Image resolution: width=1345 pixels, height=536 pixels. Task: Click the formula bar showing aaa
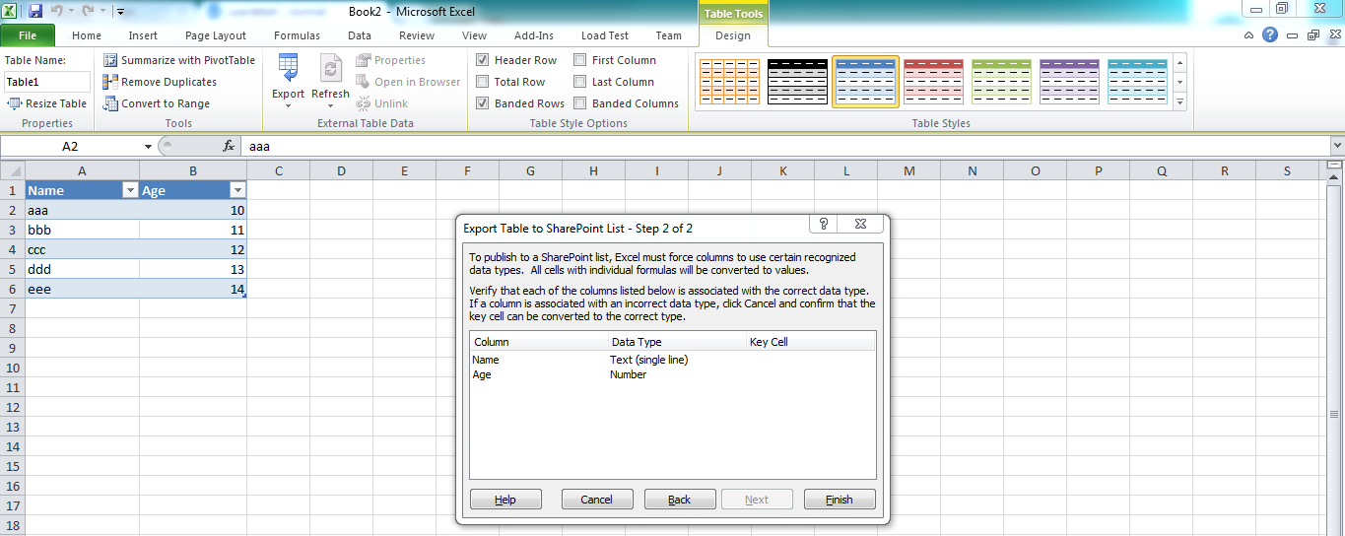pyautogui.click(x=783, y=146)
